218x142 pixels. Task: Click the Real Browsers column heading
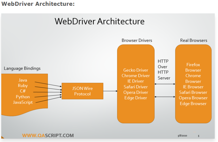click(193, 40)
